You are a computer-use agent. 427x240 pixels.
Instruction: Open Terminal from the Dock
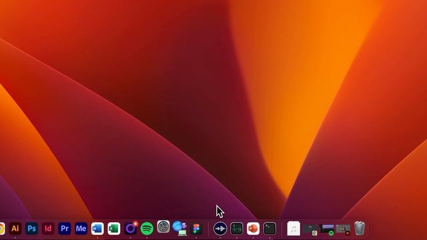(270, 228)
